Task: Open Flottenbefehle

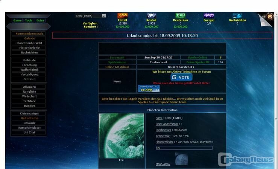Action: [x=29, y=48]
